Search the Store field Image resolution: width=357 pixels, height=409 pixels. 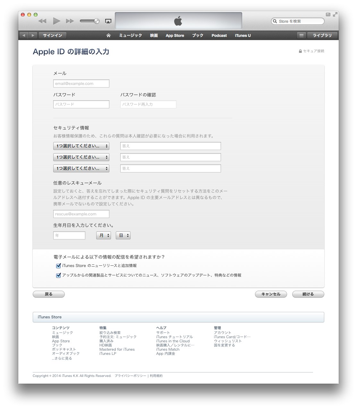298,21
